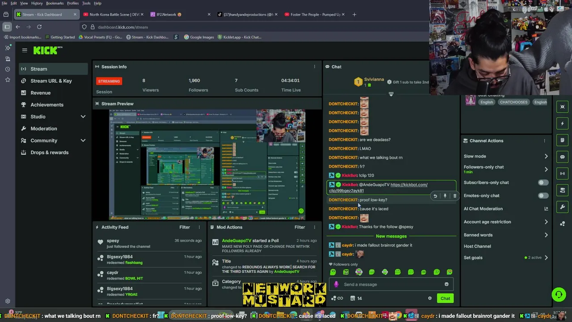Click the collapse arrow below chat leaderboard
The height and width of the screenshot is (322, 572).
tap(391, 94)
